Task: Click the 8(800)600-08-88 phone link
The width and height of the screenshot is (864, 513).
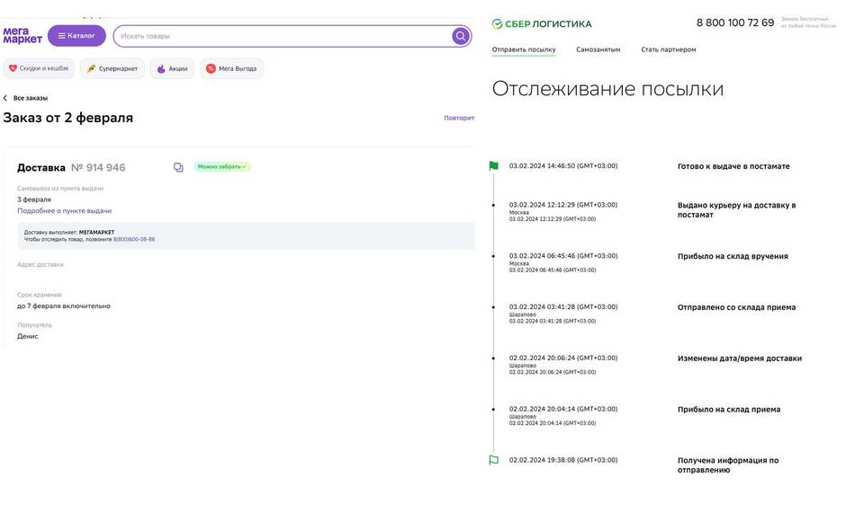Action: 133,239
